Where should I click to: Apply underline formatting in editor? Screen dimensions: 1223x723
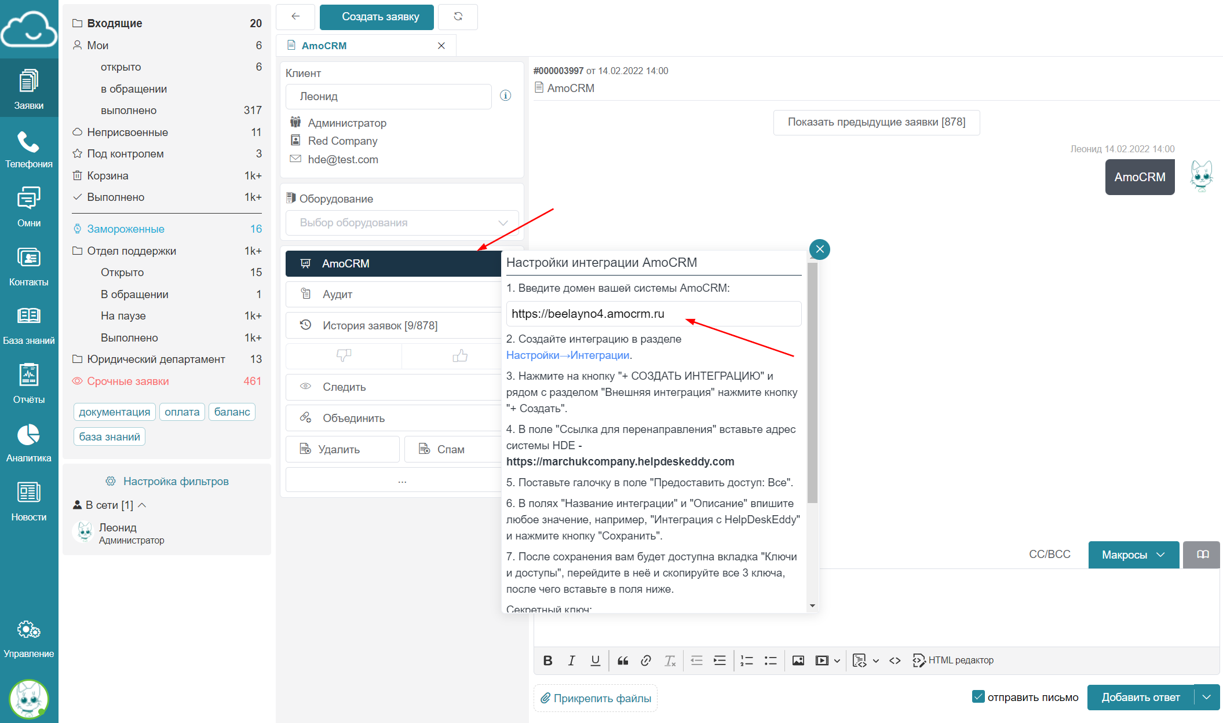[595, 660]
